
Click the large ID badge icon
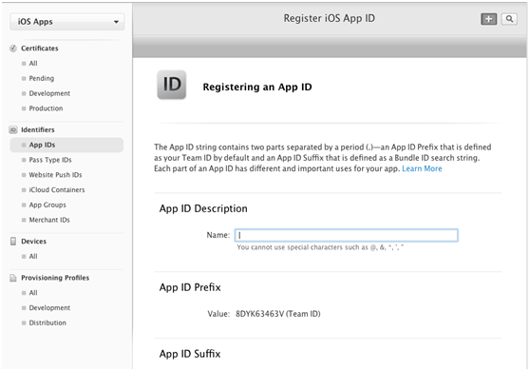pyautogui.click(x=172, y=85)
